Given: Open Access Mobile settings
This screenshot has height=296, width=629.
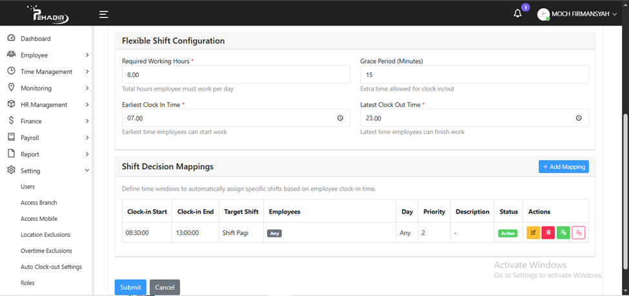Looking at the screenshot, I should pos(39,219).
